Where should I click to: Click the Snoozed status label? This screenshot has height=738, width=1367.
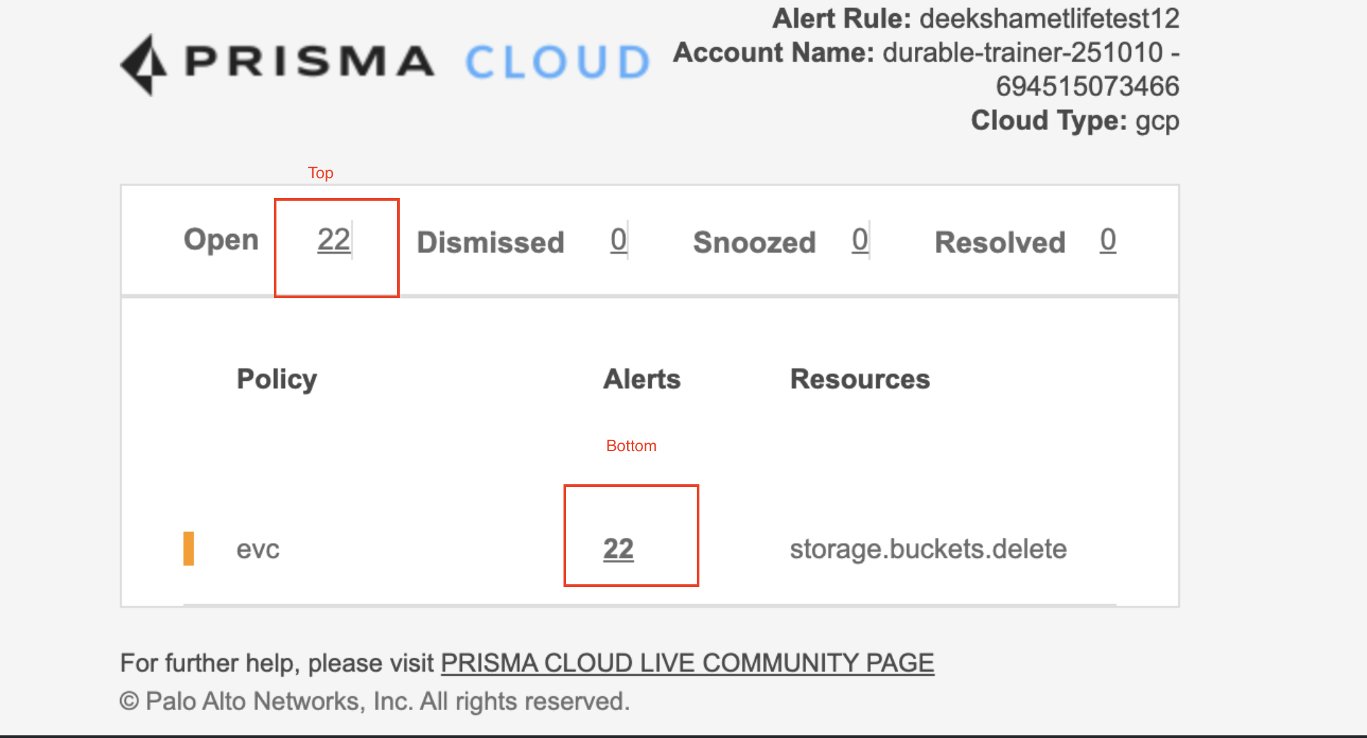[754, 242]
